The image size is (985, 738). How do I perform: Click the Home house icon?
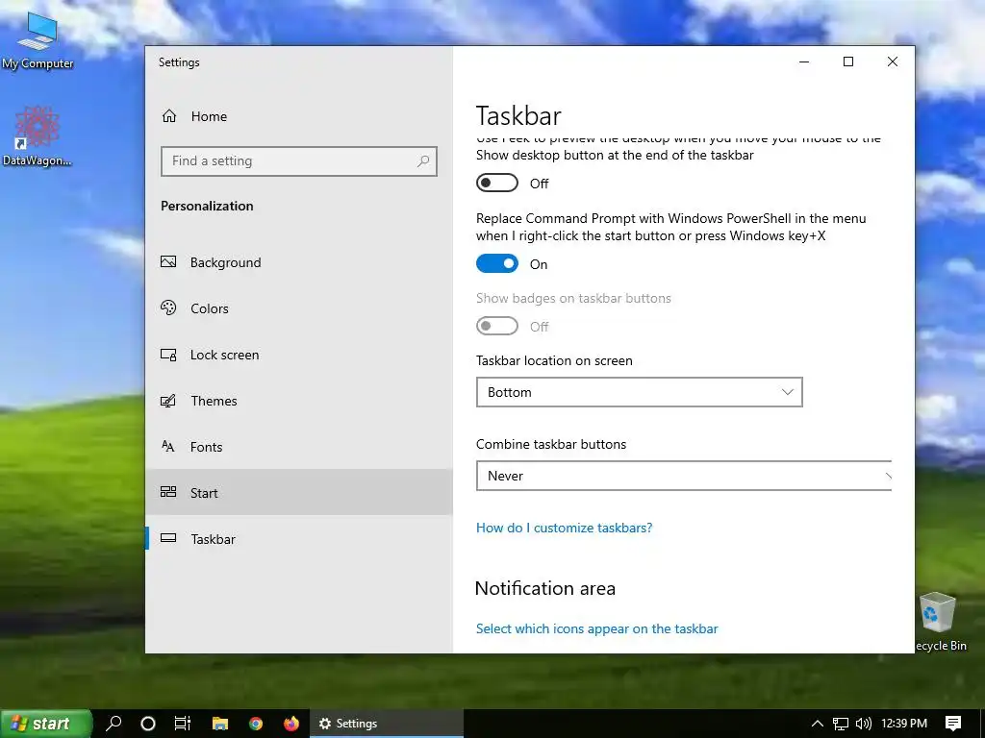[x=169, y=116]
